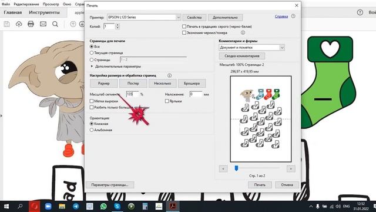Choose the Постер sizing option
Image resolution: width=376 pixels, height=212 pixels.
(133, 84)
